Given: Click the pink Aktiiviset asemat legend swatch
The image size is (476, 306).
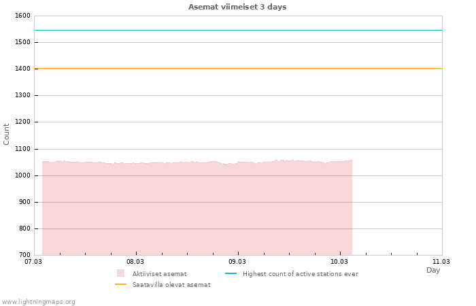Looking at the screenshot, I should pyautogui.click(x=121, y=273).
